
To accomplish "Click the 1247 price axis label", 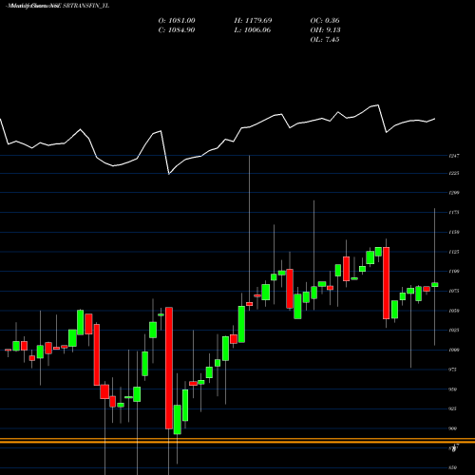I will pos(454,156).
